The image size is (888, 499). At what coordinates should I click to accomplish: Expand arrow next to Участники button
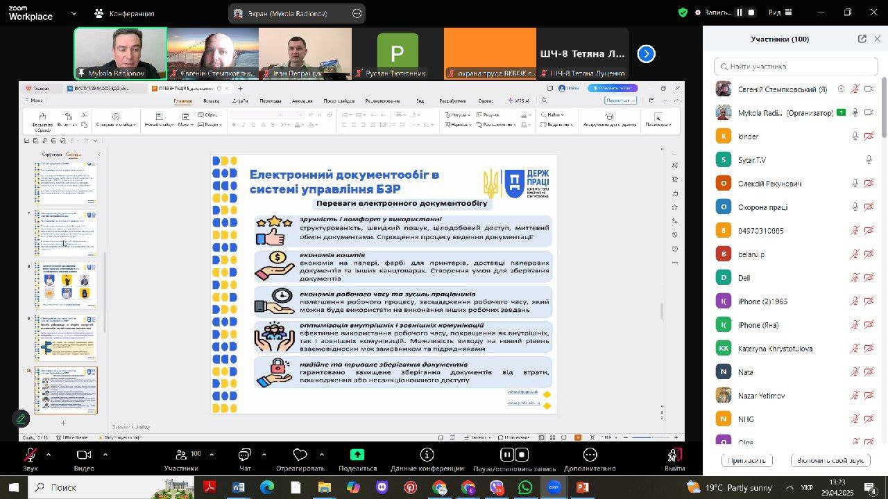211,455
